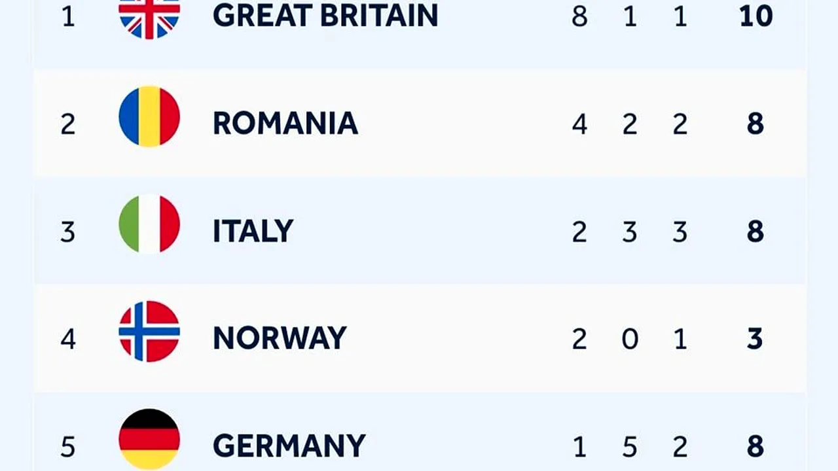
Task: Click the Italy flag icon
Action: pyautogui.click(x=149, y=224)
